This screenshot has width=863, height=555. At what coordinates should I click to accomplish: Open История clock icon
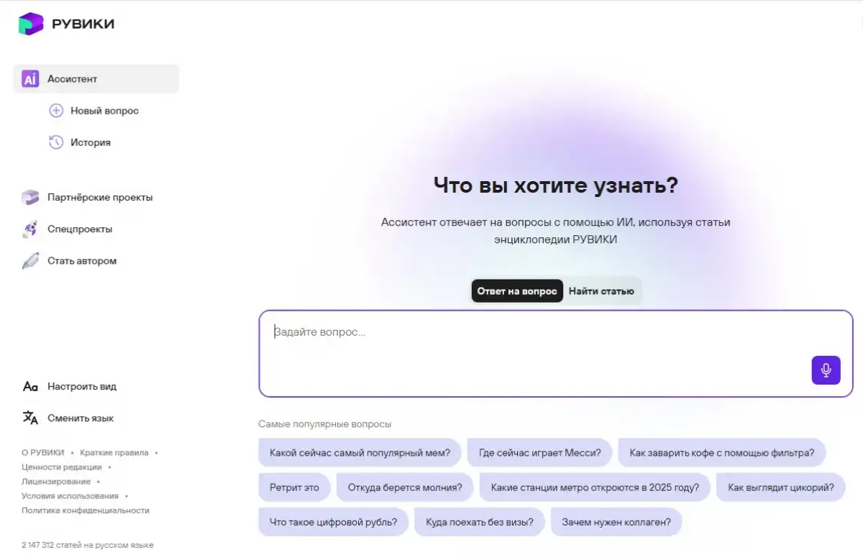pyautogui.click(x=56, y=142)
